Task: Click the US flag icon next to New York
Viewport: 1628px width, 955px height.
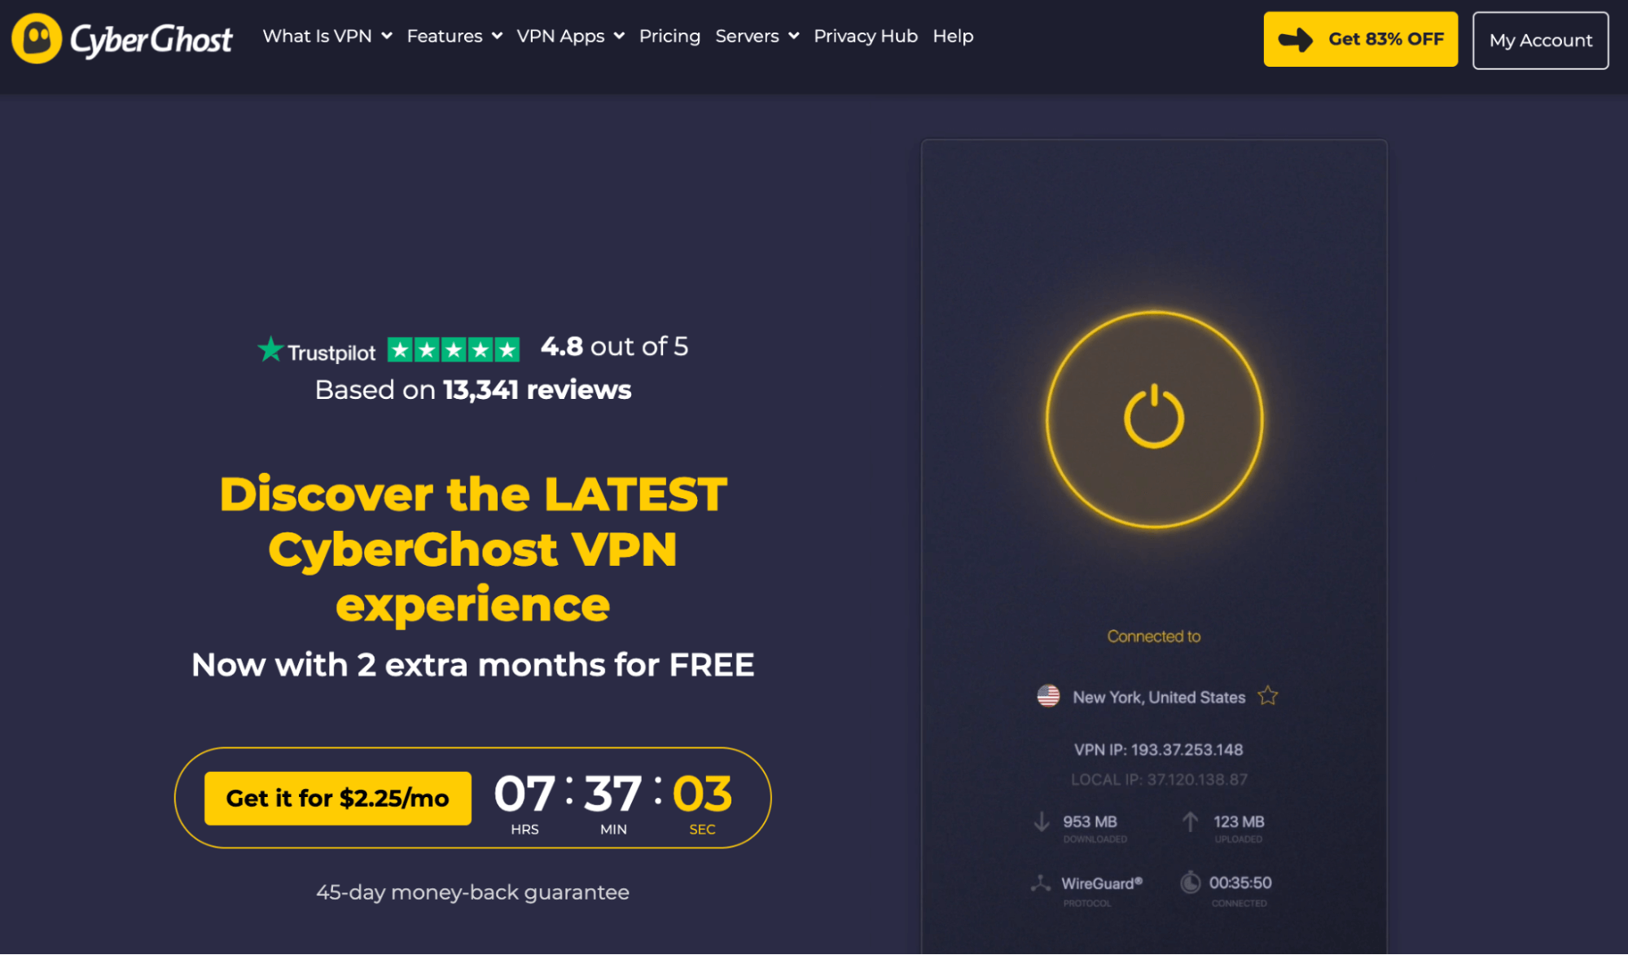Action: (1049, 696)
